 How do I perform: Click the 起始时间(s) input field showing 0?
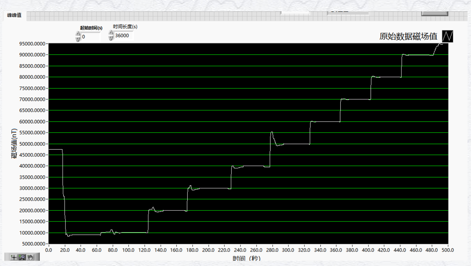pos(91,37)
